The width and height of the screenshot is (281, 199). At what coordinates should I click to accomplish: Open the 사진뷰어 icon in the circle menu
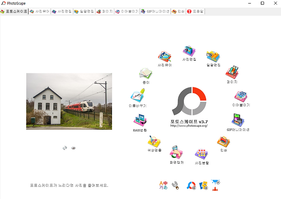point(165,57)
